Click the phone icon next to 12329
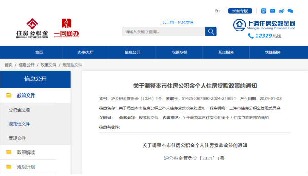 click(251, 36)
